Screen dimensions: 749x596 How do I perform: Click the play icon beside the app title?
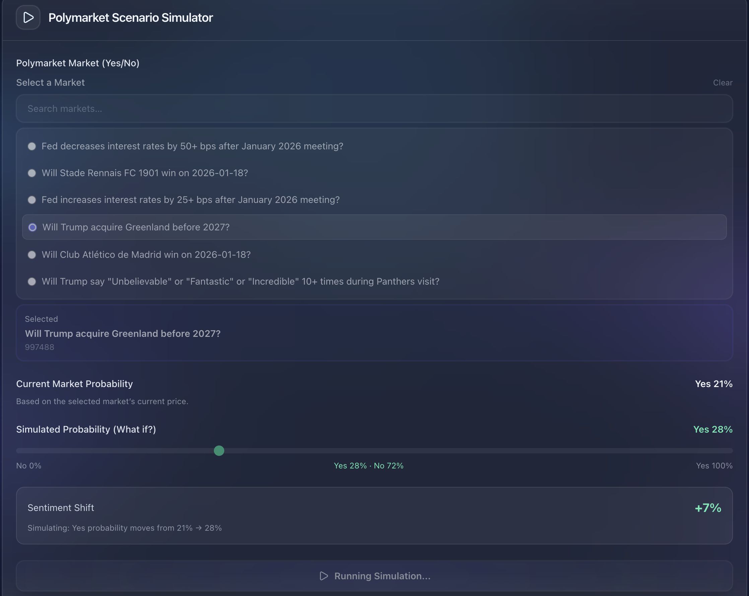coord(28,17)
